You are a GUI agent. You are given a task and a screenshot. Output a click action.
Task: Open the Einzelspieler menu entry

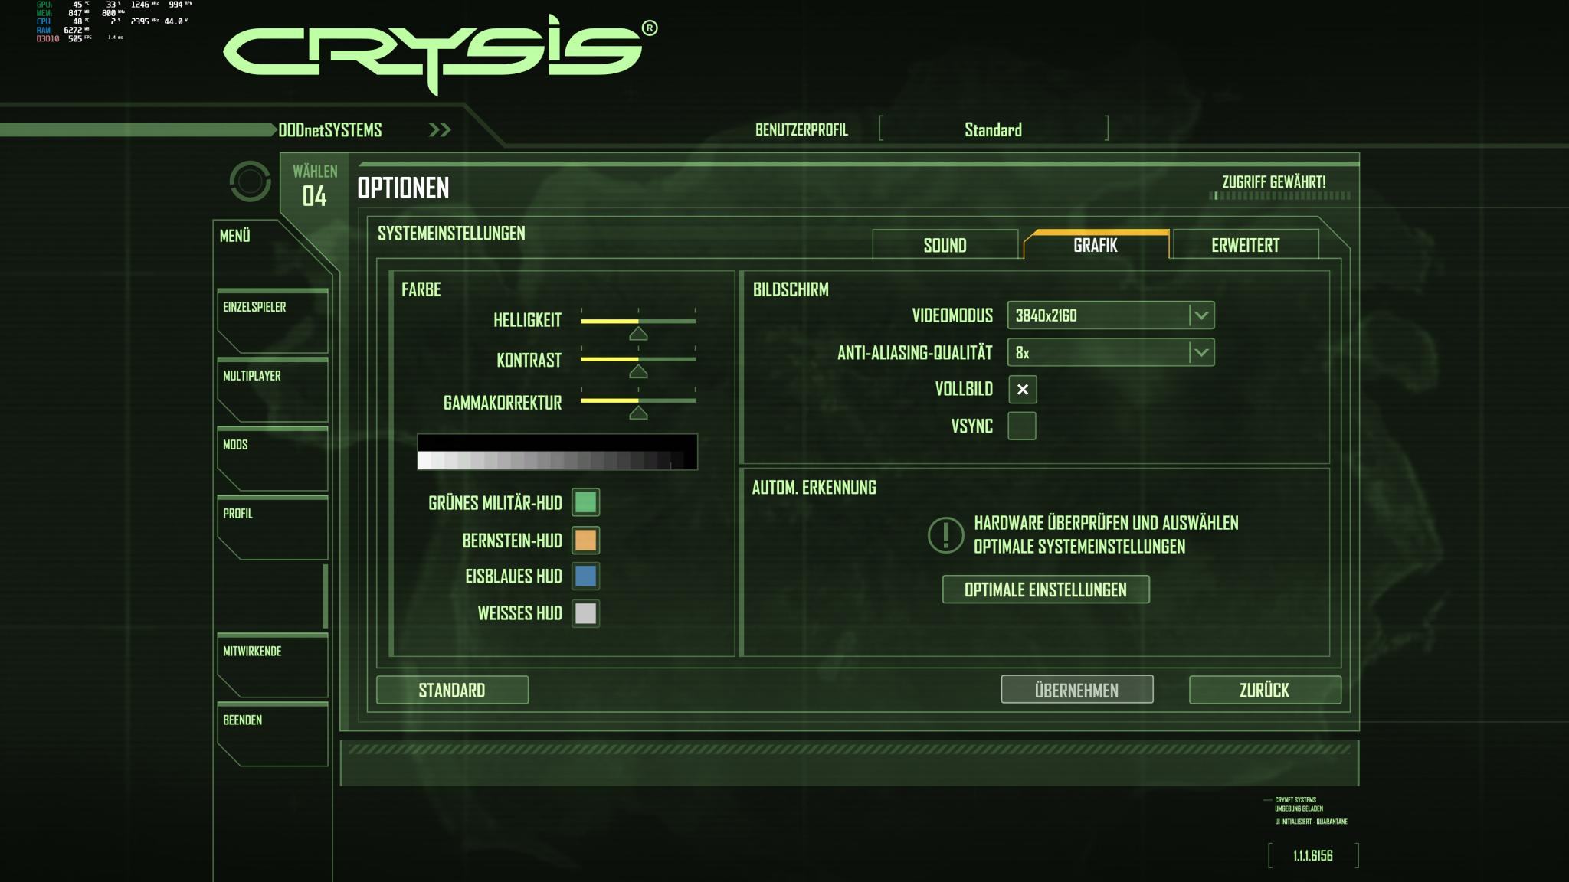pos(272,321)
